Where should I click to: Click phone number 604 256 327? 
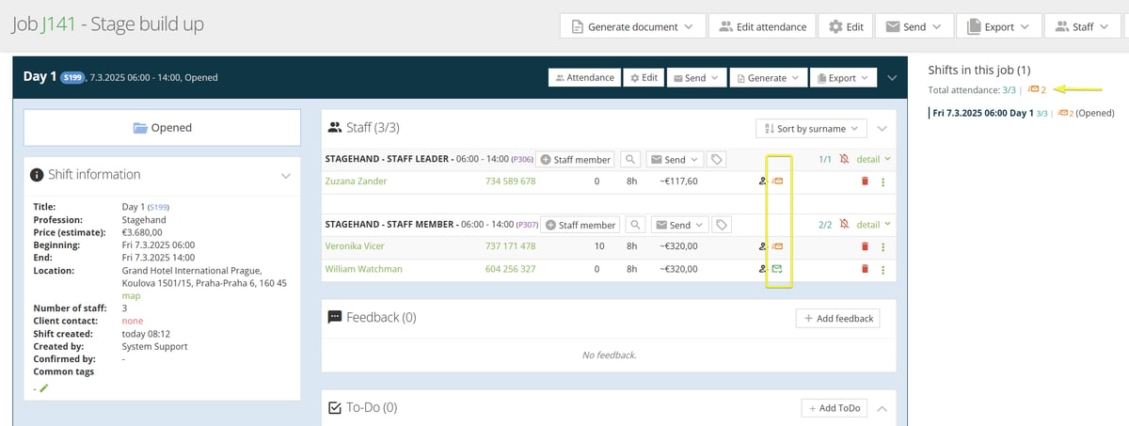pyautogui.click(x=510, y=269)
